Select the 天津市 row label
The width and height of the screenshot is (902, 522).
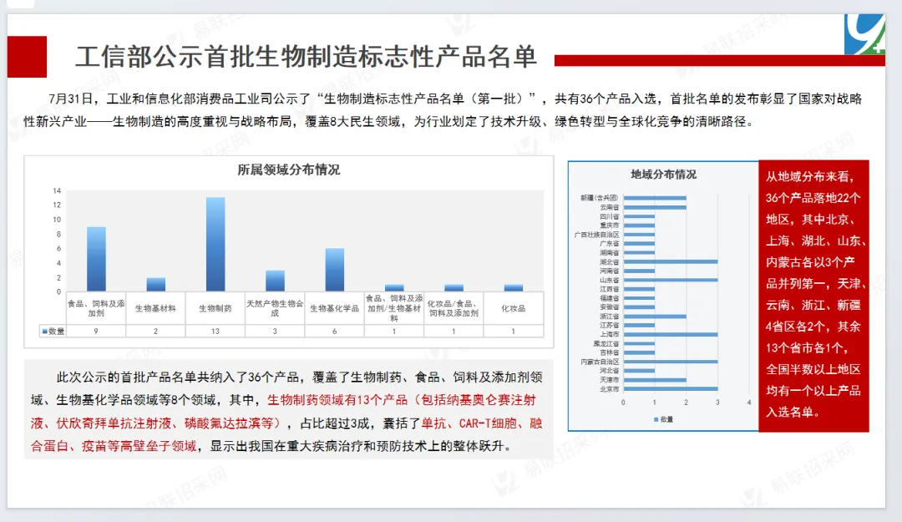pyautogui.click(x=609, y=380)
